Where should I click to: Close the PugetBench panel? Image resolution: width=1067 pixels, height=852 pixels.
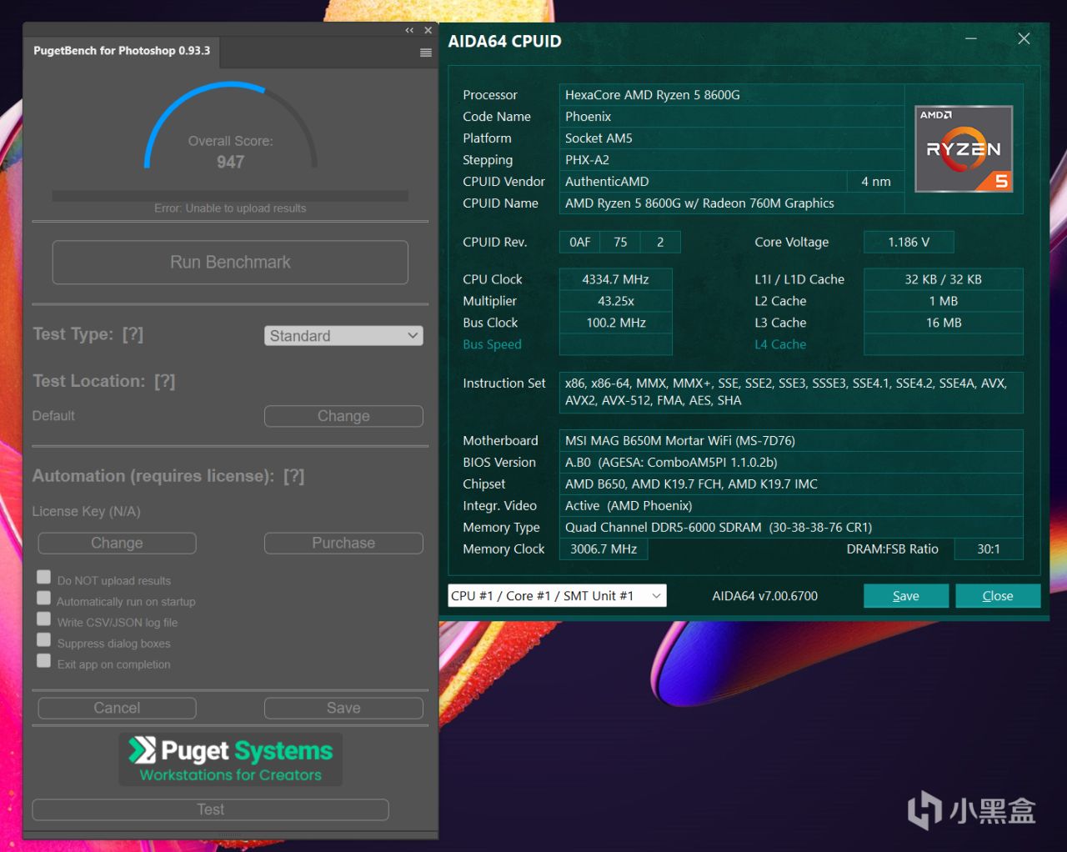(x=428, y=30)
